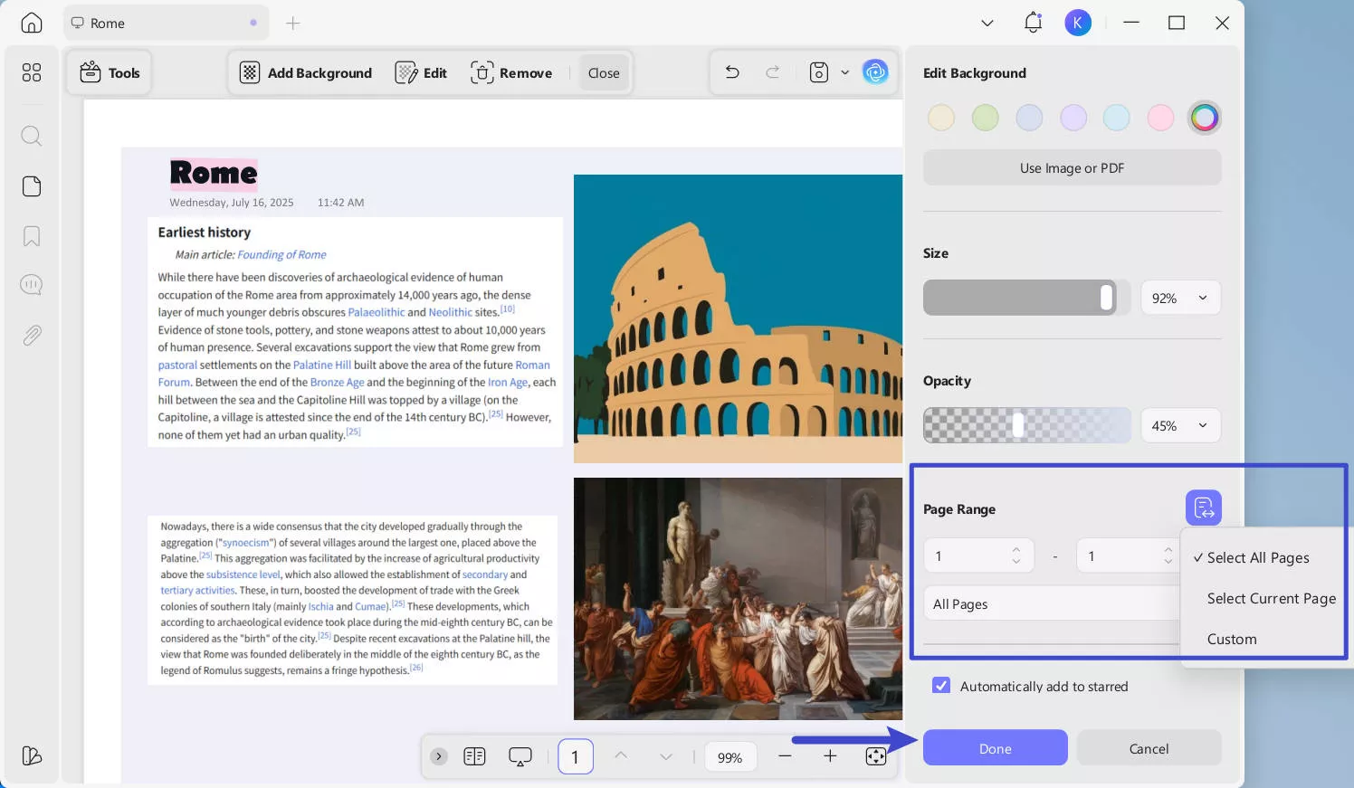Screen dimensions: 1354x788
Task: Add a new tab with plus button
Action: click(x=292, y=23)
